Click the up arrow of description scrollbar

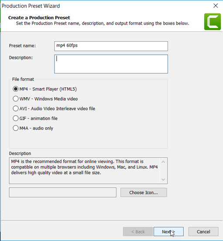click(163, 162)
